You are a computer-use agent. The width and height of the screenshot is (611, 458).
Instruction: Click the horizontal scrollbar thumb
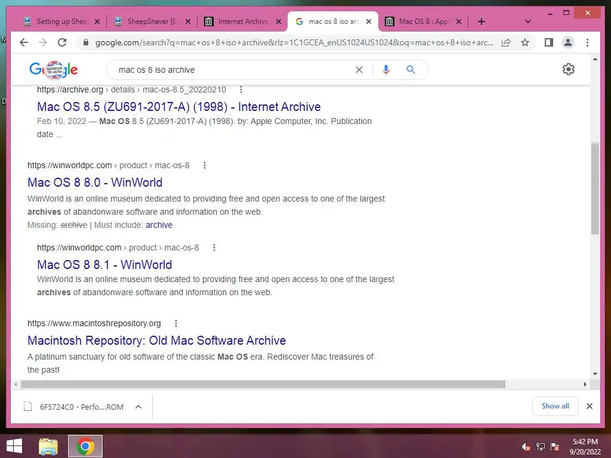pos(263,385)
